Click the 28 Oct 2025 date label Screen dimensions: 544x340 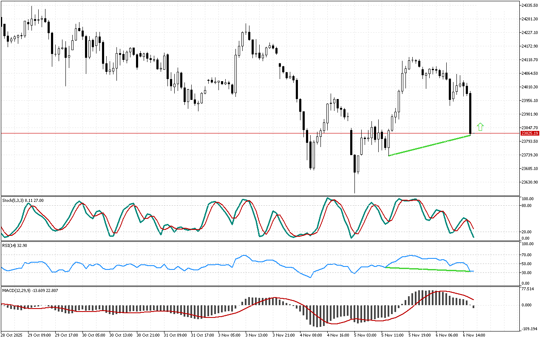click(13, 335)
